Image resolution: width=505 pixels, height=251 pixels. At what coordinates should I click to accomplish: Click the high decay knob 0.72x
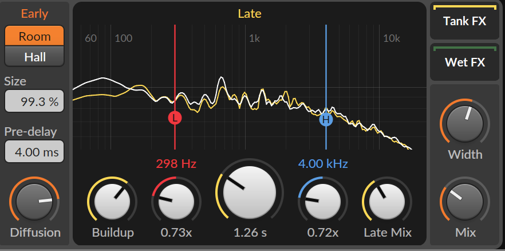click(x=323, y=202)
